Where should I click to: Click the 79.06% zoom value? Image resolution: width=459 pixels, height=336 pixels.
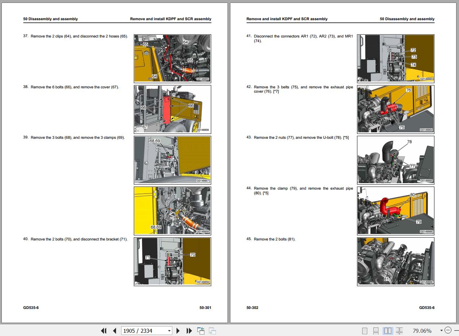tap(422, 331)
